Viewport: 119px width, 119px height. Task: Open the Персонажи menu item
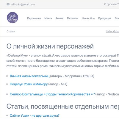[x=34, y=18]
